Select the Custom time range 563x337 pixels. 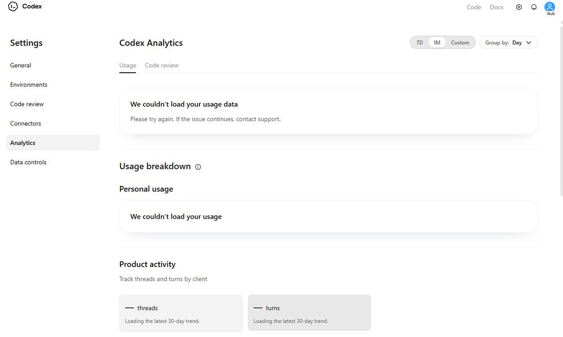point(460,42)
